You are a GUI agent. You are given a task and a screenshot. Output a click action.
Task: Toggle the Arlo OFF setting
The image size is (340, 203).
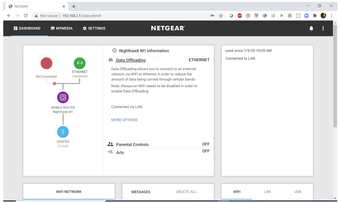(206, 151)
